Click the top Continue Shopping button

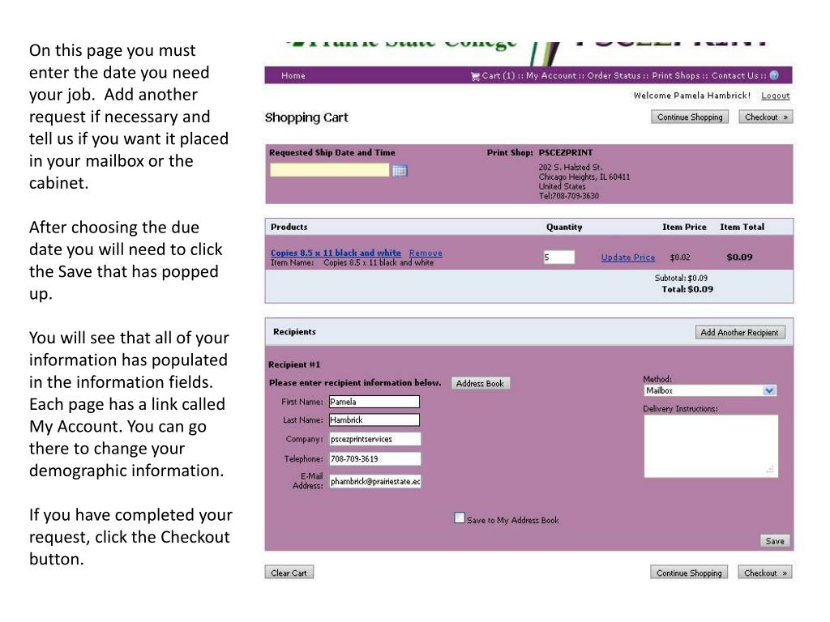coord(690,117)
